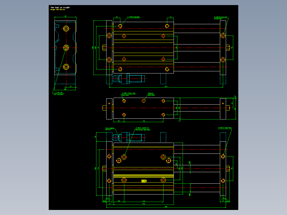This screenshot has width=287, height=215.
Task: Click the 'TWIN GUIDE' cylinder title text
Action: pyautogui.click(x=60, y=7)
